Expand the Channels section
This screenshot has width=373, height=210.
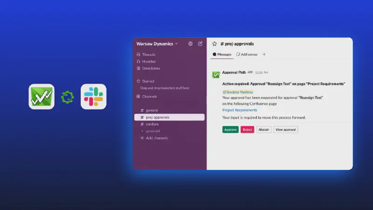(149, 97)
